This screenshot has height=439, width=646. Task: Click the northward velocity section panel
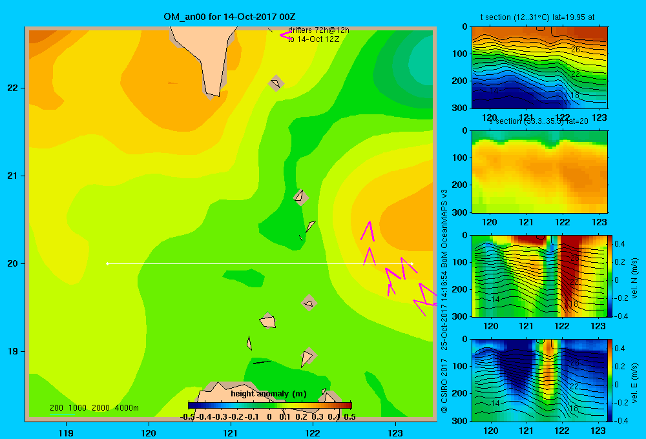point(539,276)
